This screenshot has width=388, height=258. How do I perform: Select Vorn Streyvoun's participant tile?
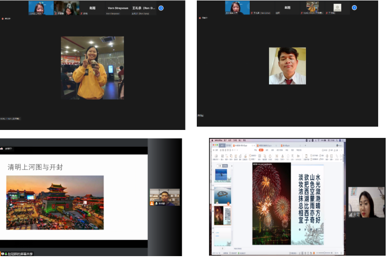tap(118, 8)
